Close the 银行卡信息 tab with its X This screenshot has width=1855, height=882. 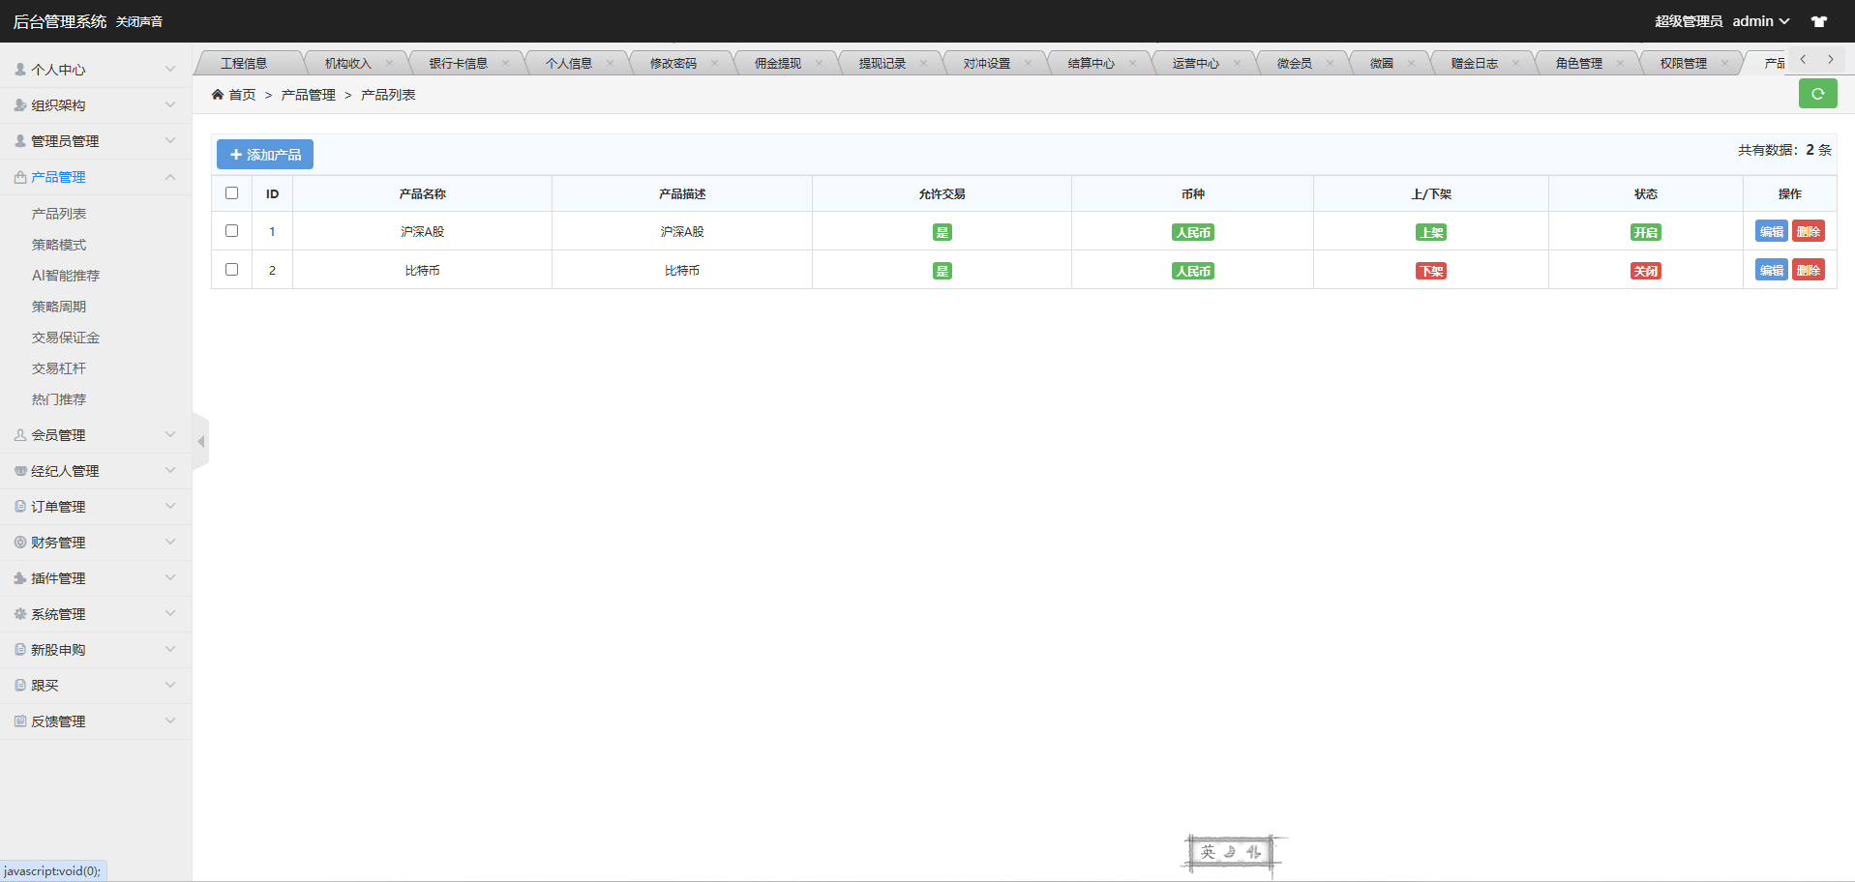(x=505, y=64)
